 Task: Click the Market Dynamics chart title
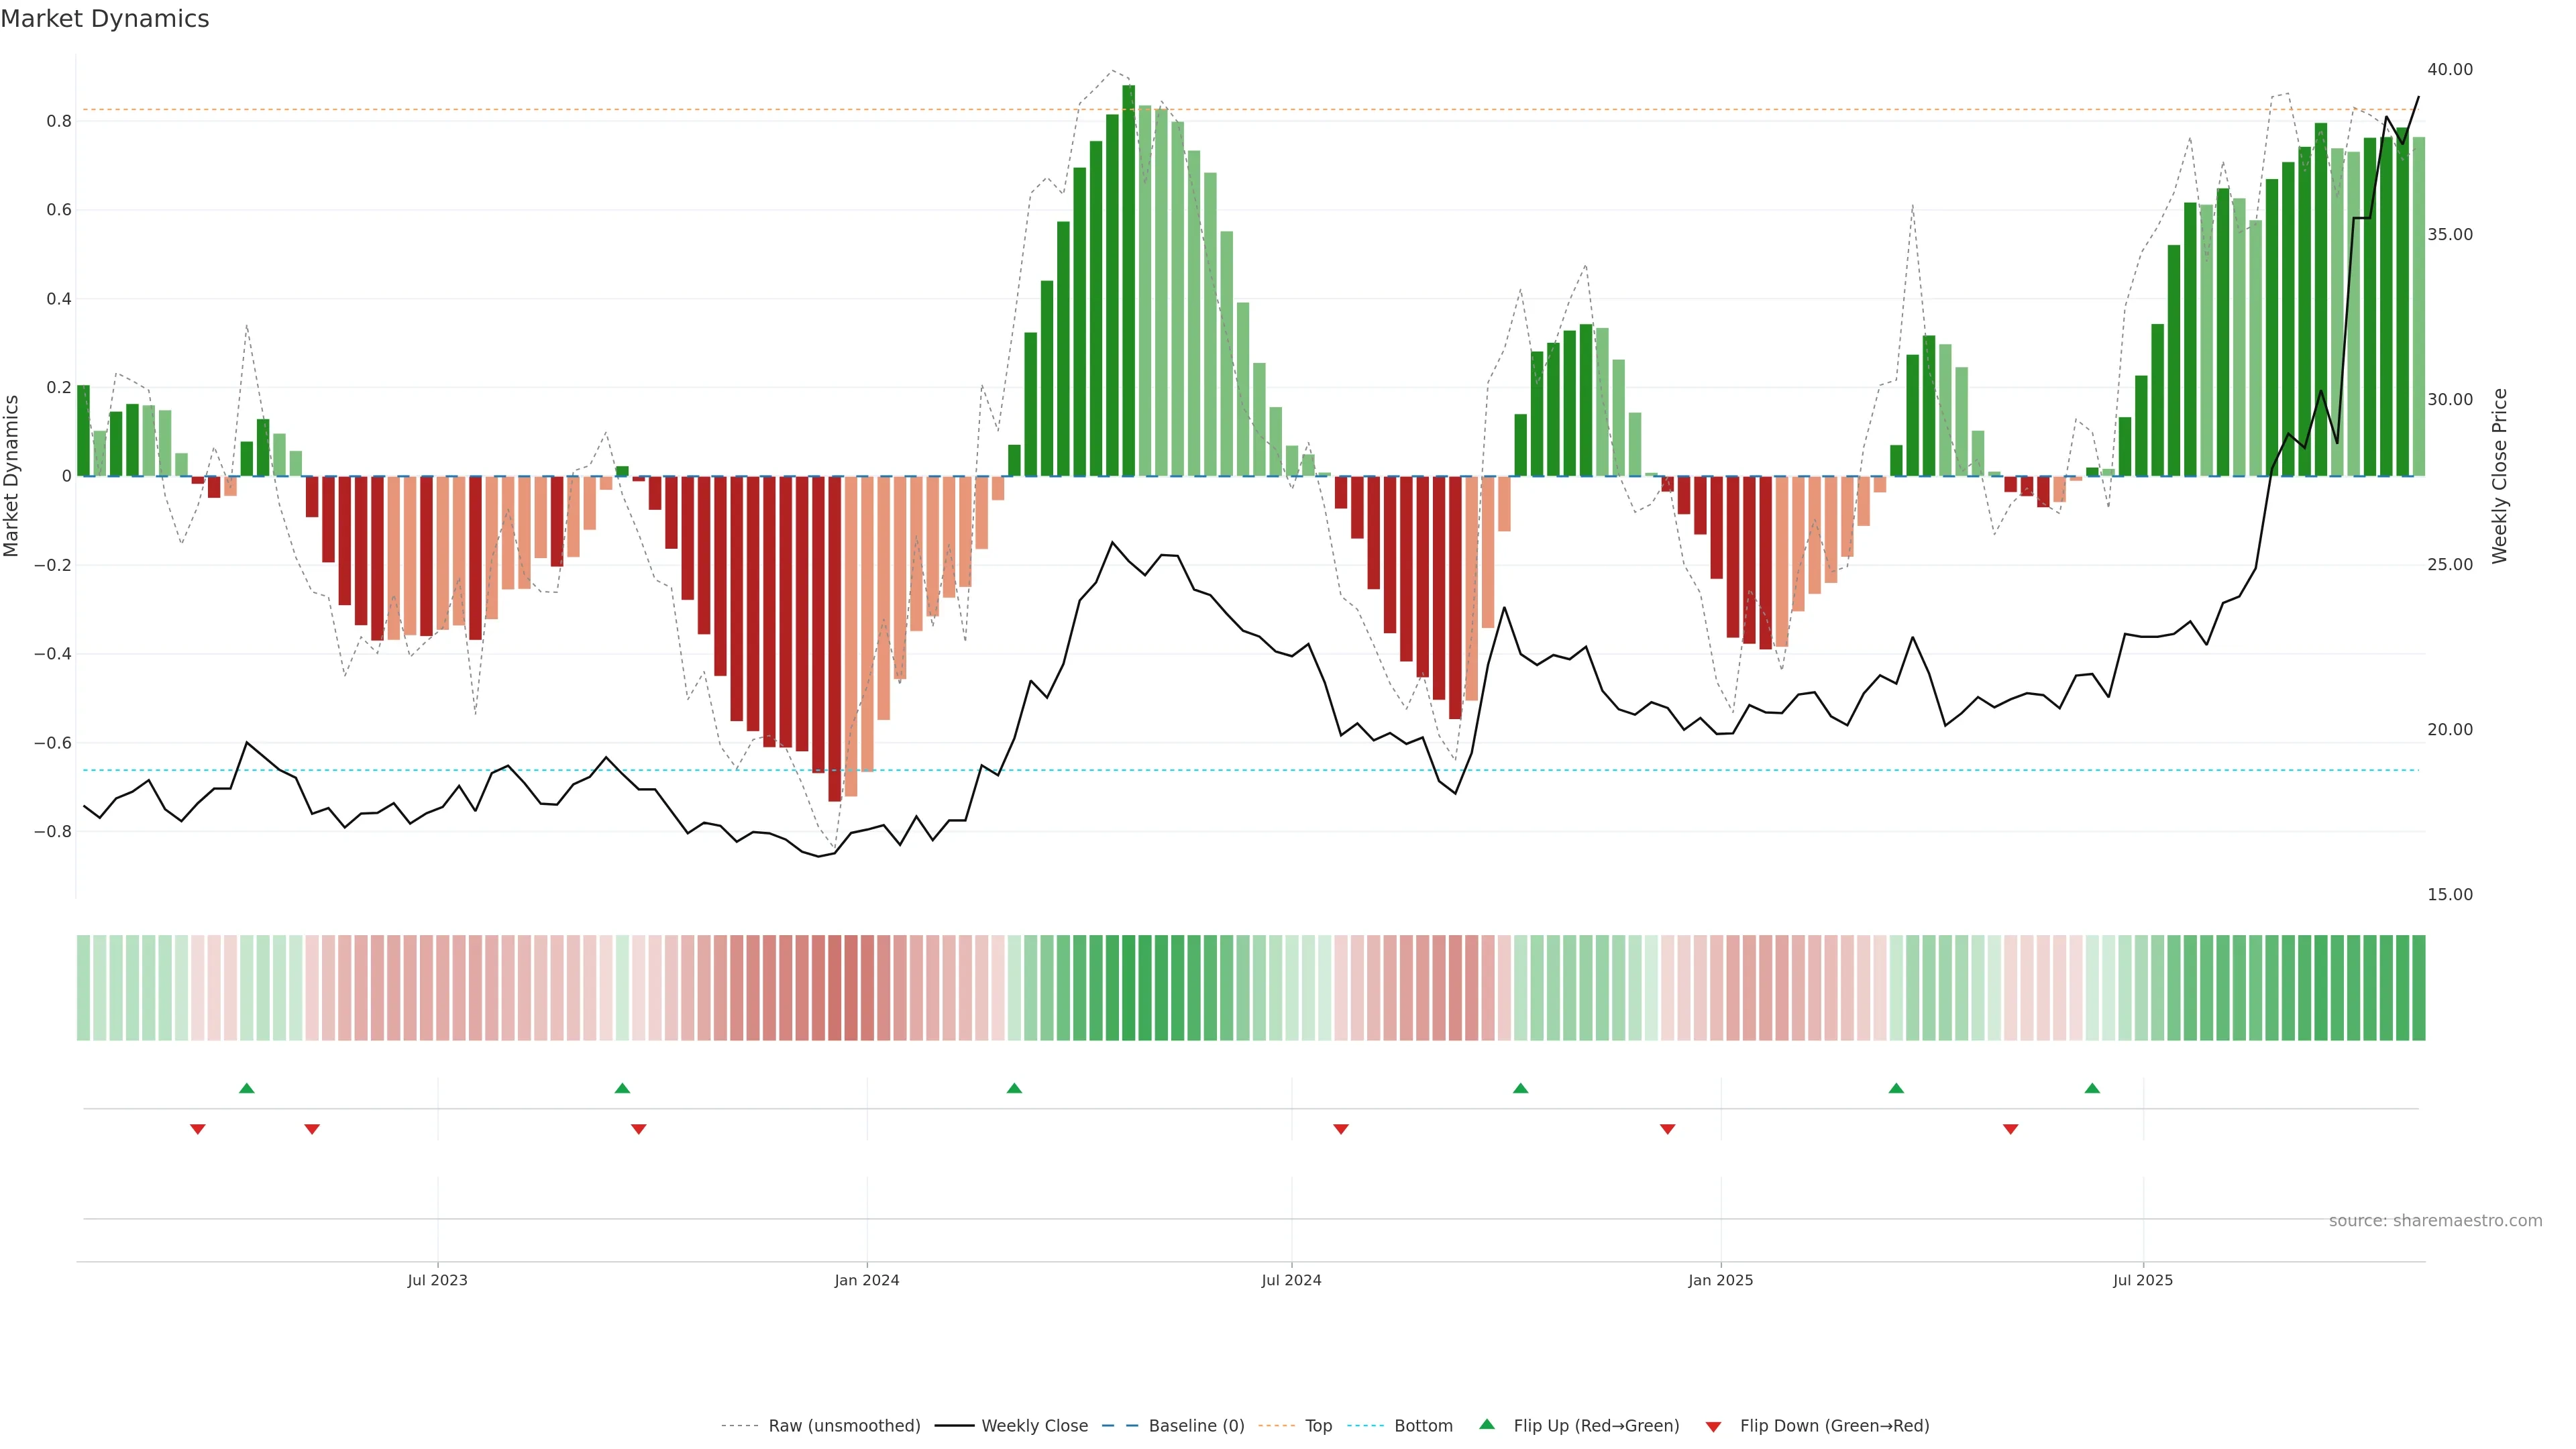pyautogui.click(x=105, y=19)
